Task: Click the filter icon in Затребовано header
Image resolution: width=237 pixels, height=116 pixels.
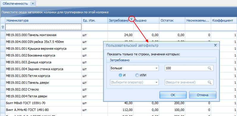Action: (x=131, y=19)
